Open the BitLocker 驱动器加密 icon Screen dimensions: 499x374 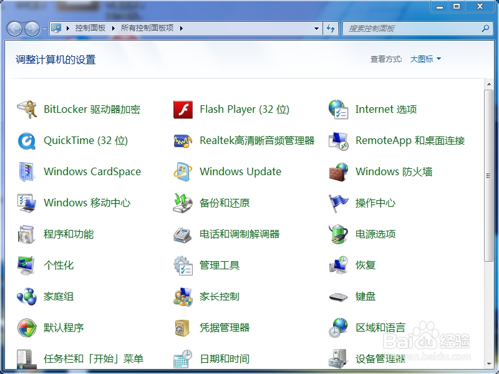[27, 110]
